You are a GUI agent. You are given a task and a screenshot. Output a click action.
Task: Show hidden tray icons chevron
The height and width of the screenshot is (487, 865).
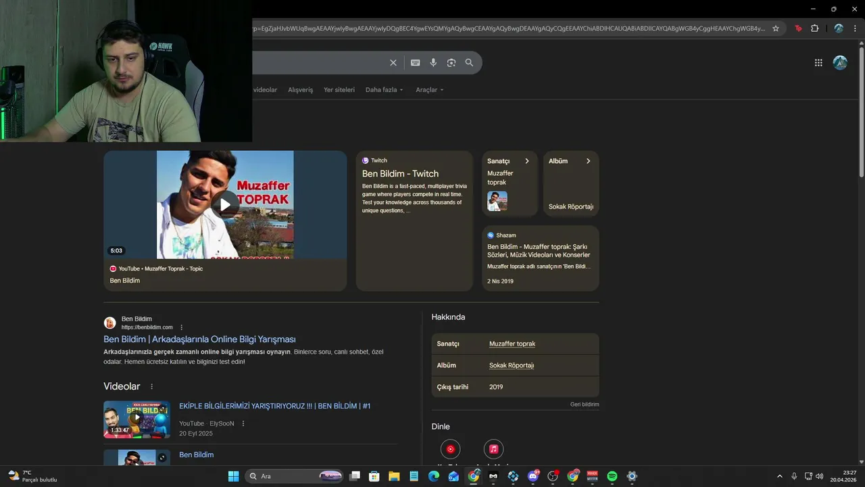click(779, 476)
